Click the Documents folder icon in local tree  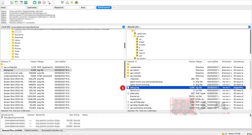pyautogui.click(x=13, y=35)
